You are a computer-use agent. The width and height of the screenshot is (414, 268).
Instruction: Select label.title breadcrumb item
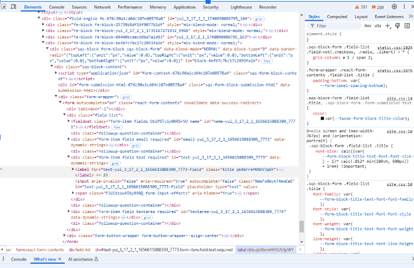[x=265, y=249]
